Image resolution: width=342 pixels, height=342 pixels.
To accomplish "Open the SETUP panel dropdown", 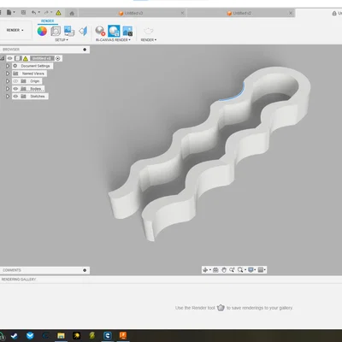I will (62, 40).
